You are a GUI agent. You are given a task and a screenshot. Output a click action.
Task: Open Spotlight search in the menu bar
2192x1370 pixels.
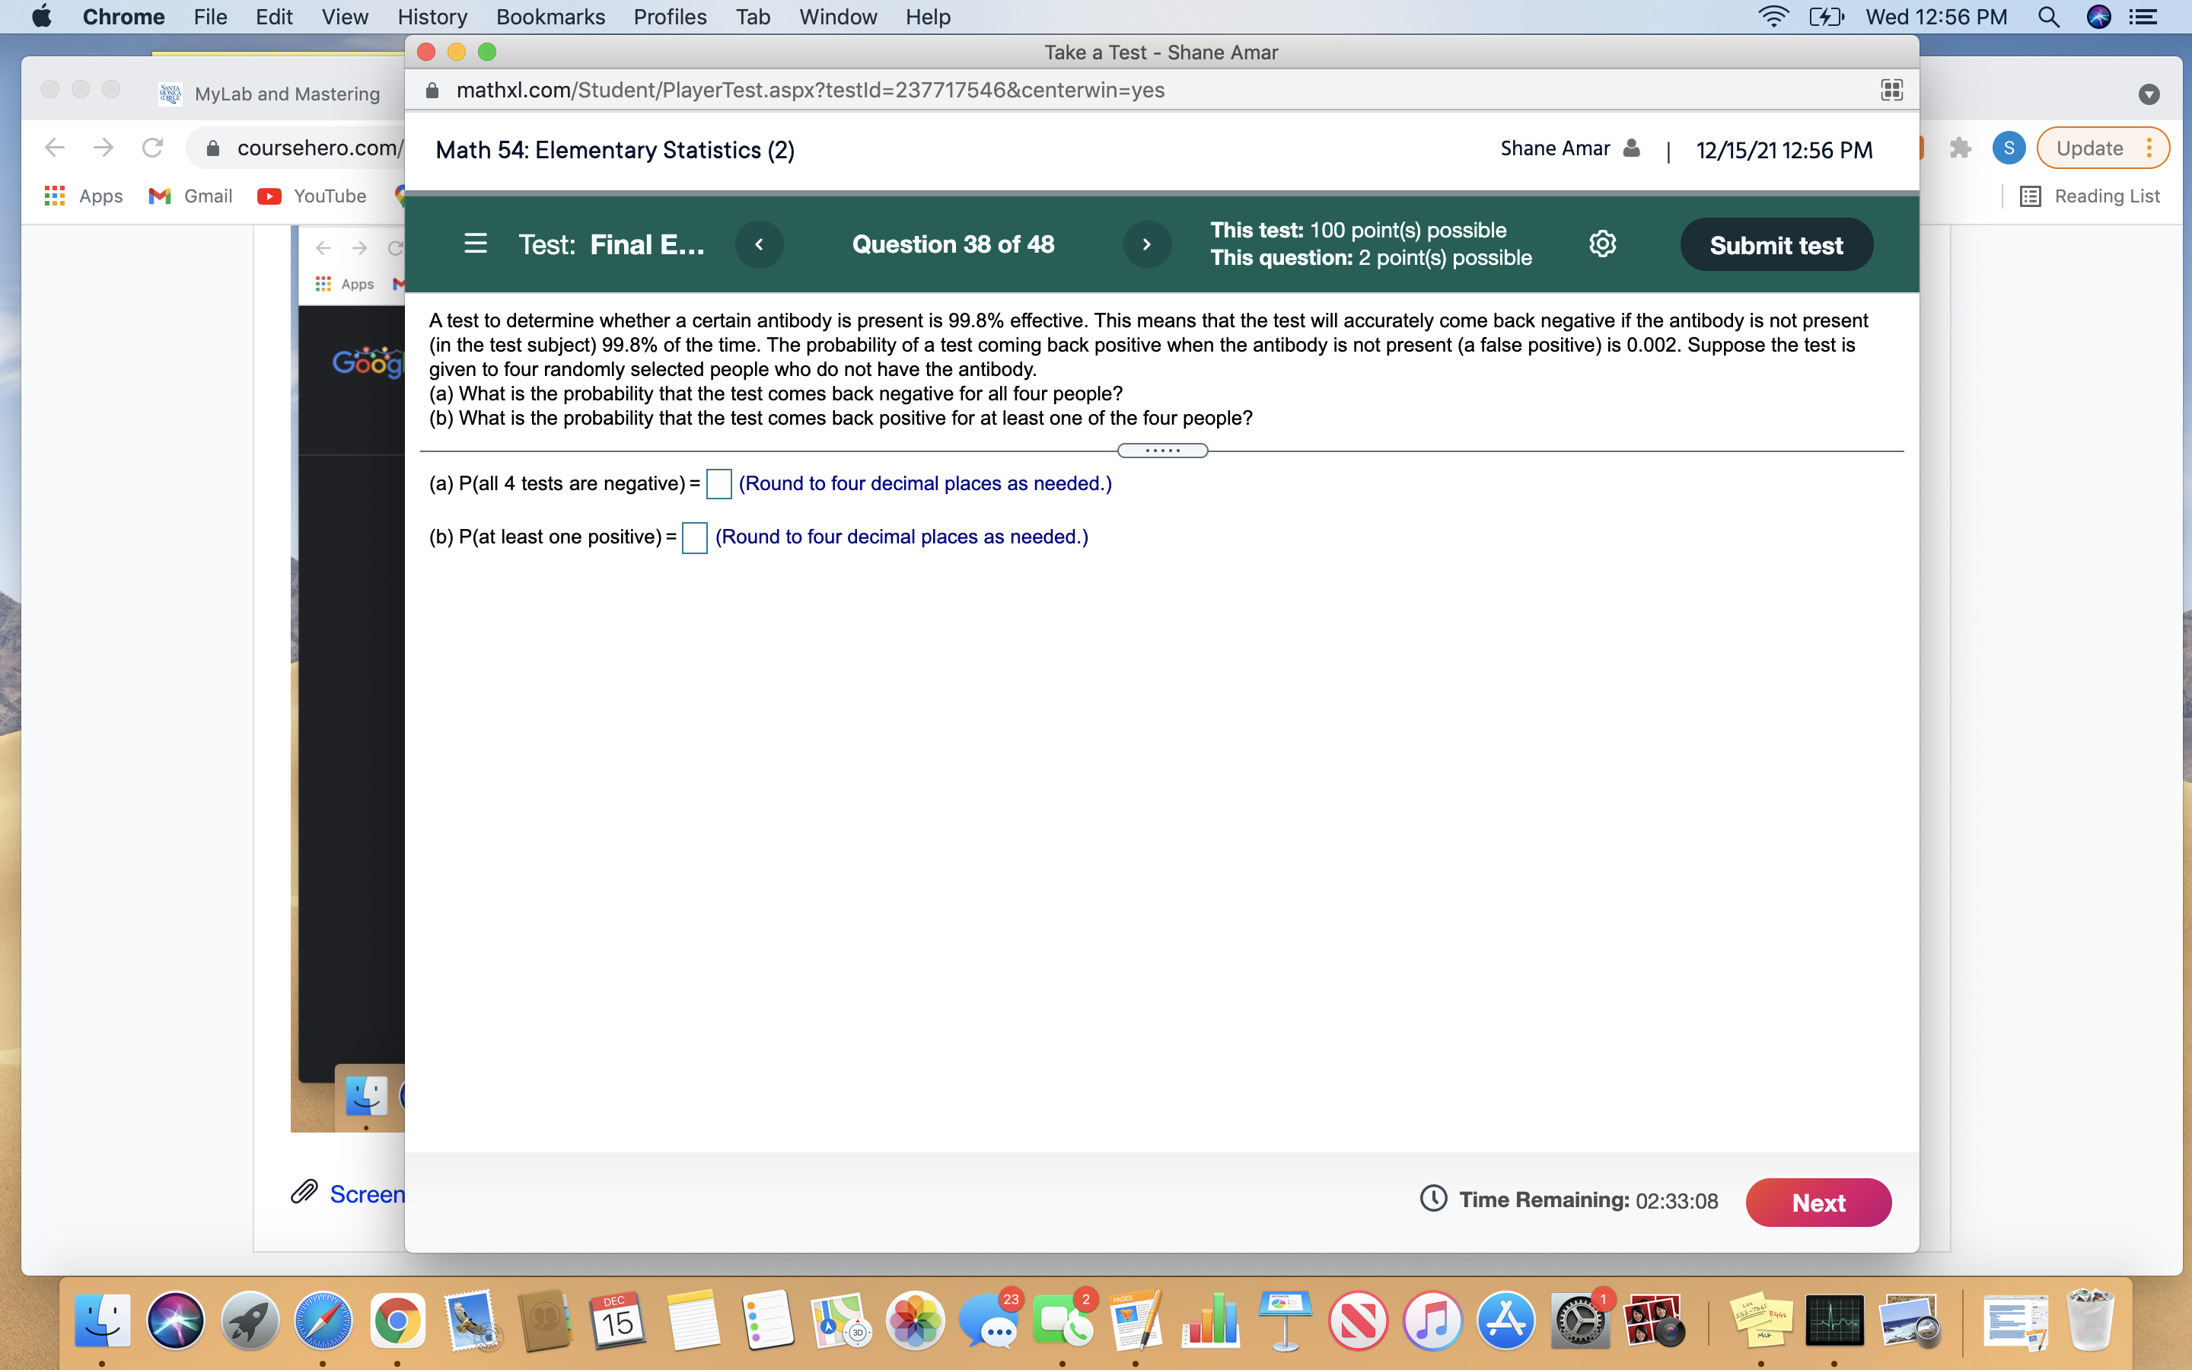coord(2049,16)
